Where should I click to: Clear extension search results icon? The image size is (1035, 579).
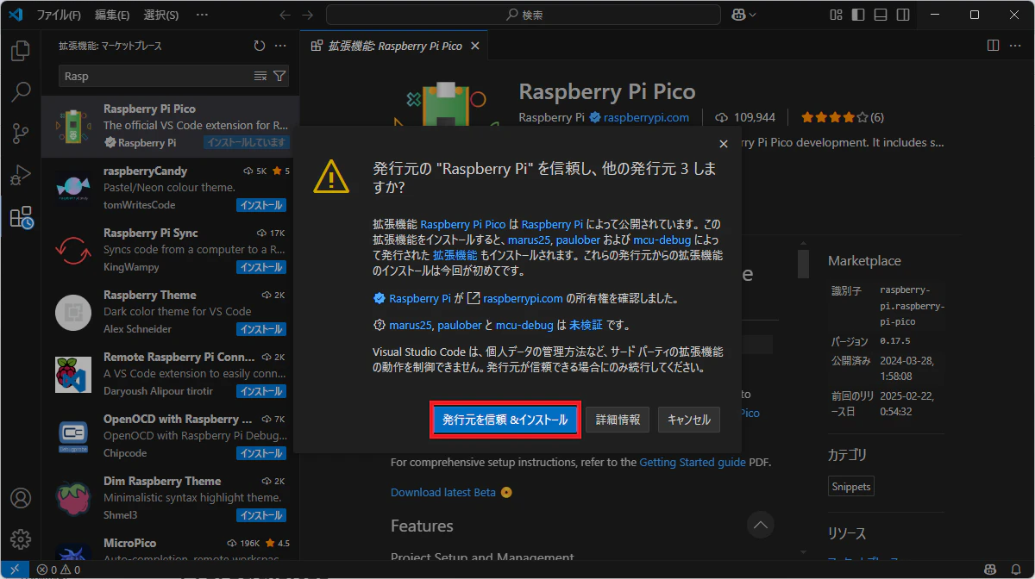point(260,76)
